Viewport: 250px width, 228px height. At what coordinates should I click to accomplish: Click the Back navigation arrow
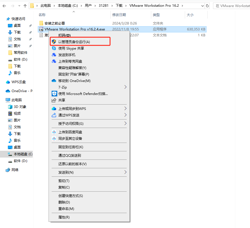[4, 6]
